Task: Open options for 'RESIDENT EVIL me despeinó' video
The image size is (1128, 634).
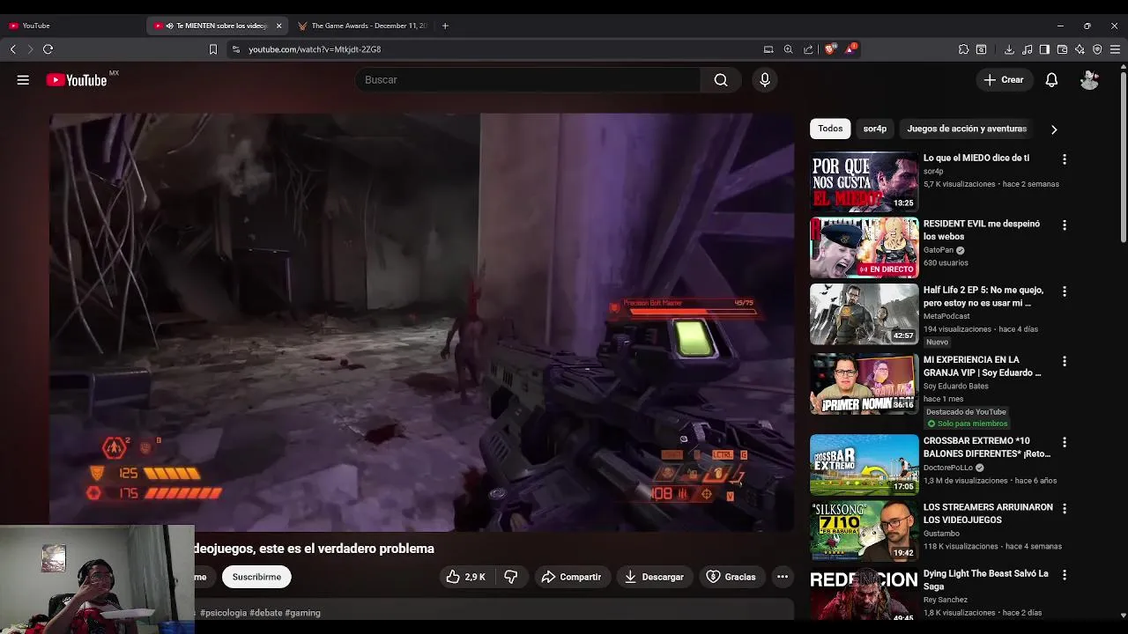Action: (1064, 225)
